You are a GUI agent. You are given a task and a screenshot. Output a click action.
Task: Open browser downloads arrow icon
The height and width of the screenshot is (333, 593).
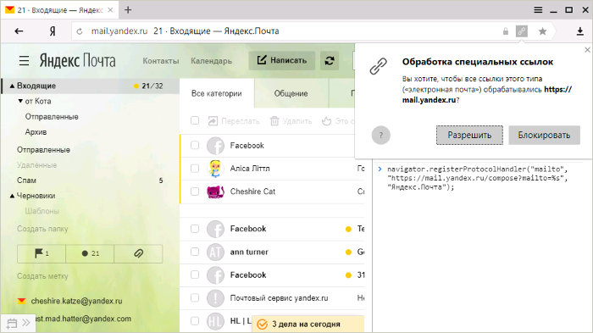(x=579, y=31)
